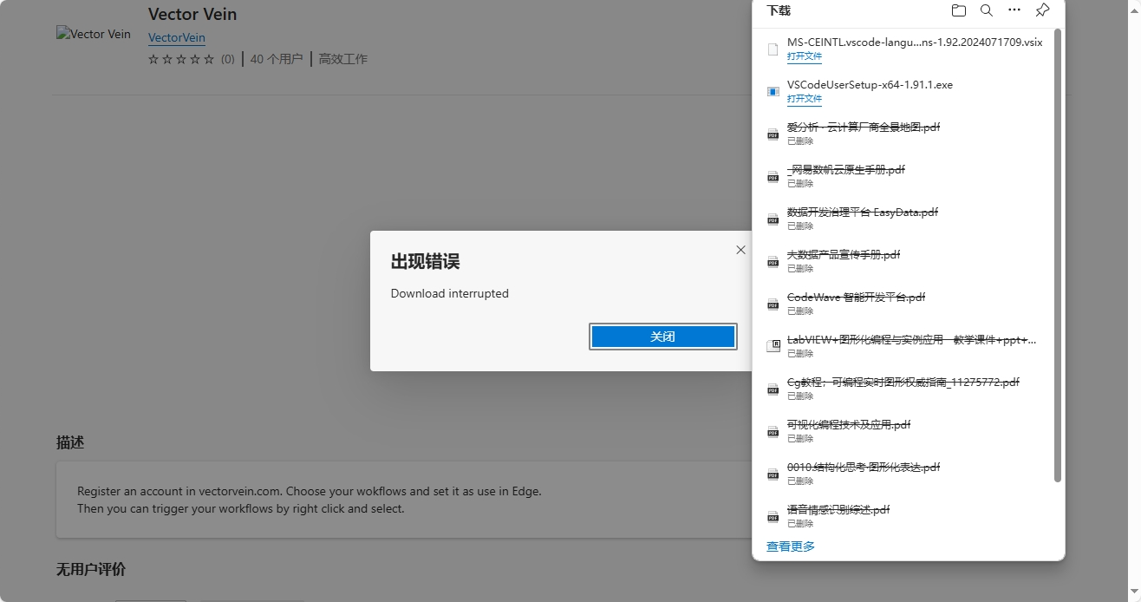
Task: Click the 关闭 button in error dialog
Action: click(x=663, y=337)
